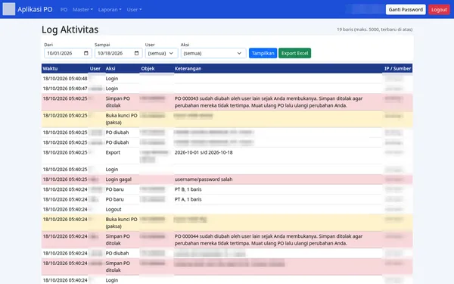Click the 'PT A, 1 baris' description
Image resolution: width=454 pixels, height=284 pixels.
(188, 199)
